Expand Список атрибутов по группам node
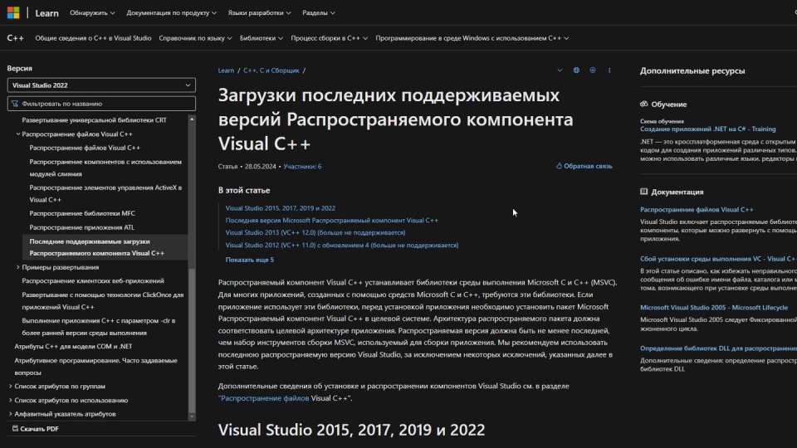 [x=11, y=387]
